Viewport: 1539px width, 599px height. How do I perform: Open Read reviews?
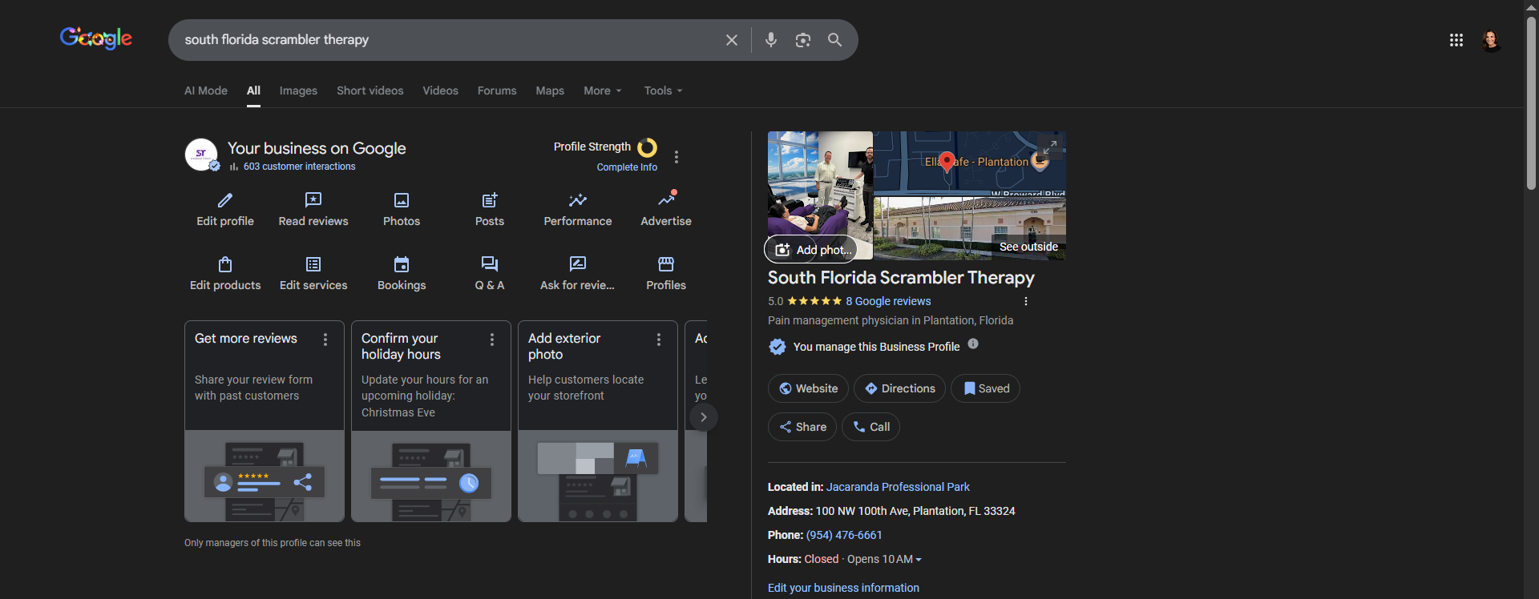click(313, 210)
